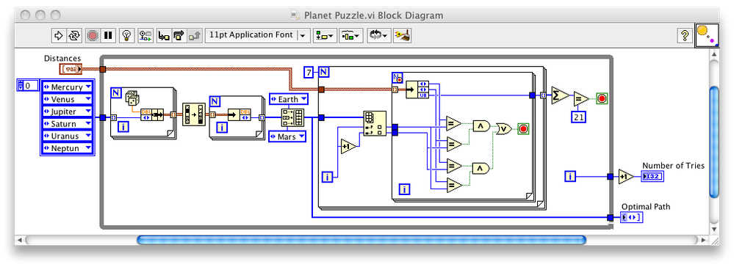This screenshot has height=267, width=734.
Task: Toggle Highlight Execution light bulb
Action: click(127, 35)
